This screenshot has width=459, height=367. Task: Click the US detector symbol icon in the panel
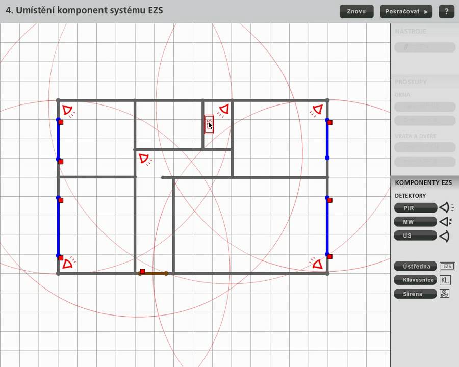point(444,236)
